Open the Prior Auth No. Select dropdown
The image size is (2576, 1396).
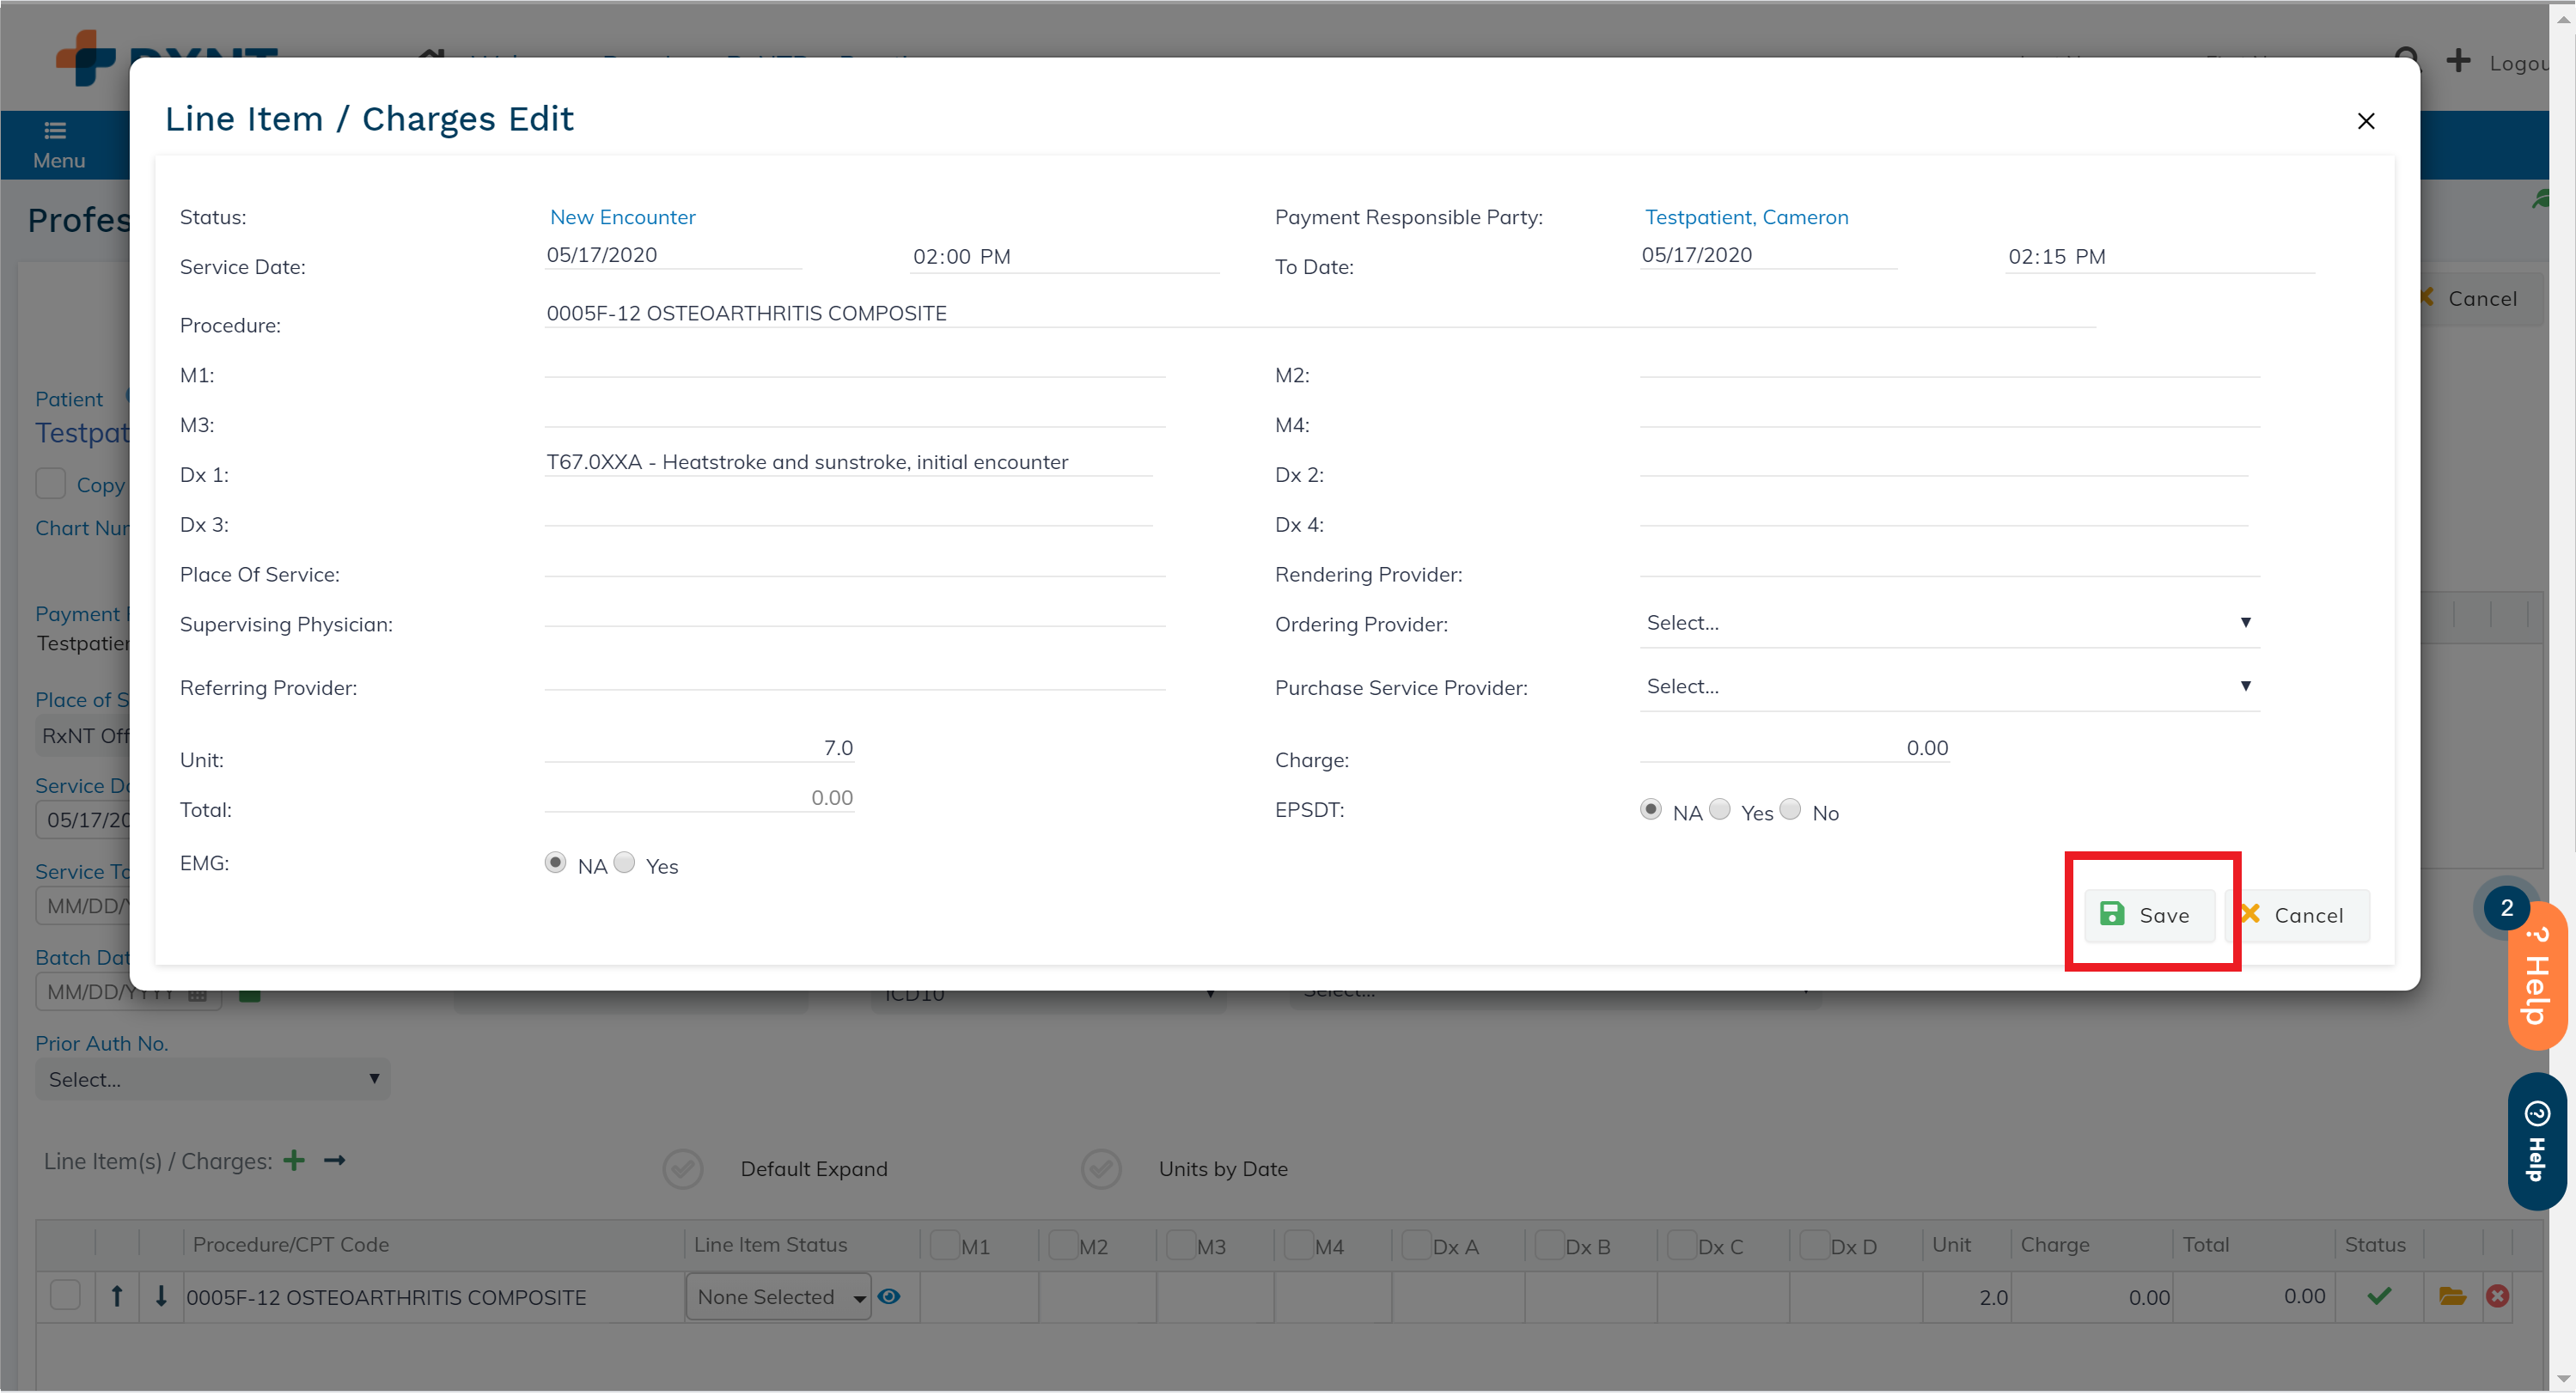point(212,1079)
